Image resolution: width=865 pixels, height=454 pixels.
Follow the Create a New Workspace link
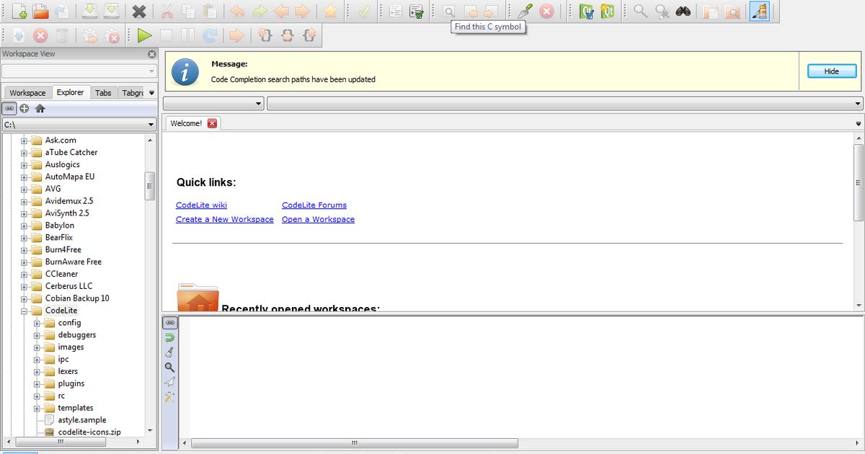coord(225,220)
